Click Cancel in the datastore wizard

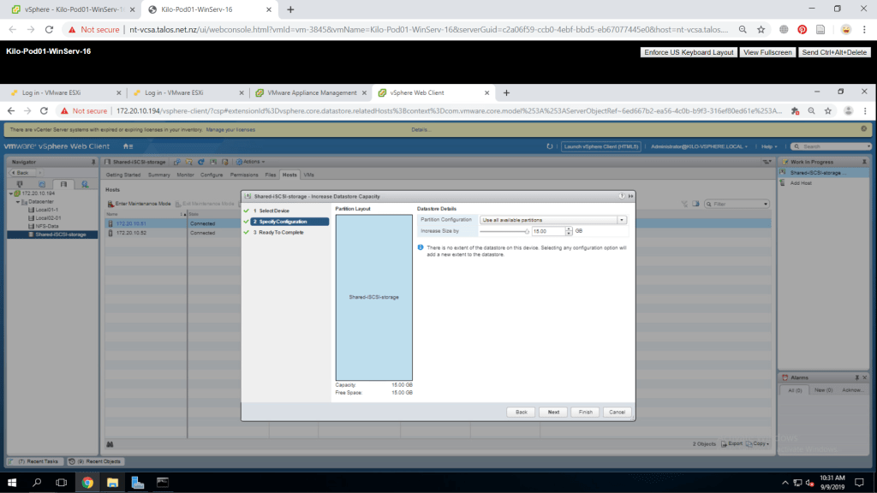click(615, 412)
